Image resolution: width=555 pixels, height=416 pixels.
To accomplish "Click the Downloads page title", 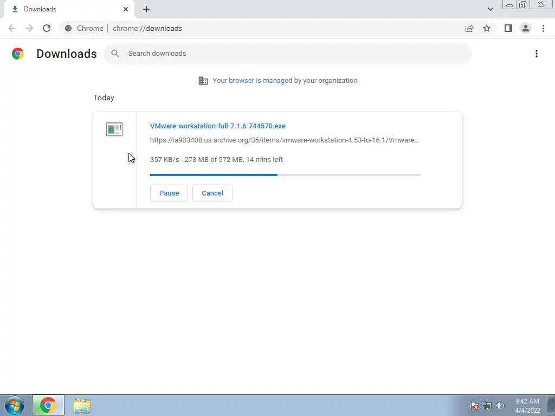I will pos(67,54).
